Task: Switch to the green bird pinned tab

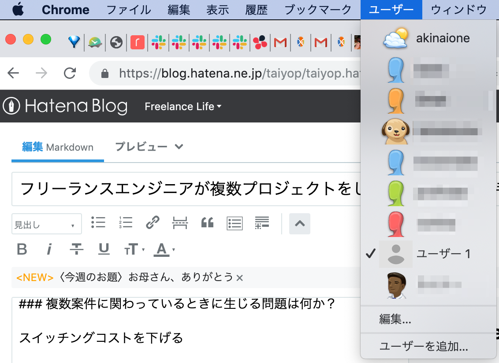Action: [95, 42]
